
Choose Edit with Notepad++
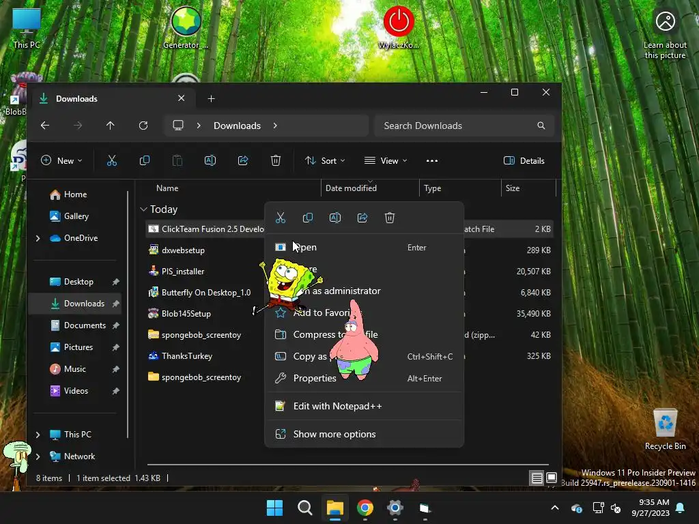pos(365,407)
